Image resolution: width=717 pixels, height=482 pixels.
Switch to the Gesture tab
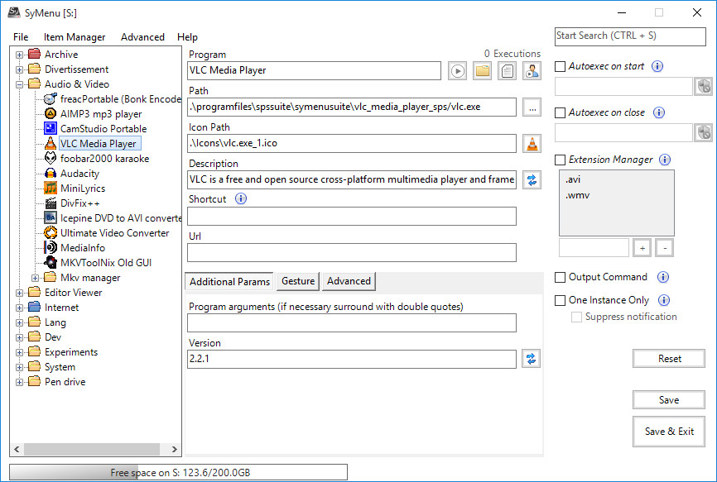coord(298,281)
